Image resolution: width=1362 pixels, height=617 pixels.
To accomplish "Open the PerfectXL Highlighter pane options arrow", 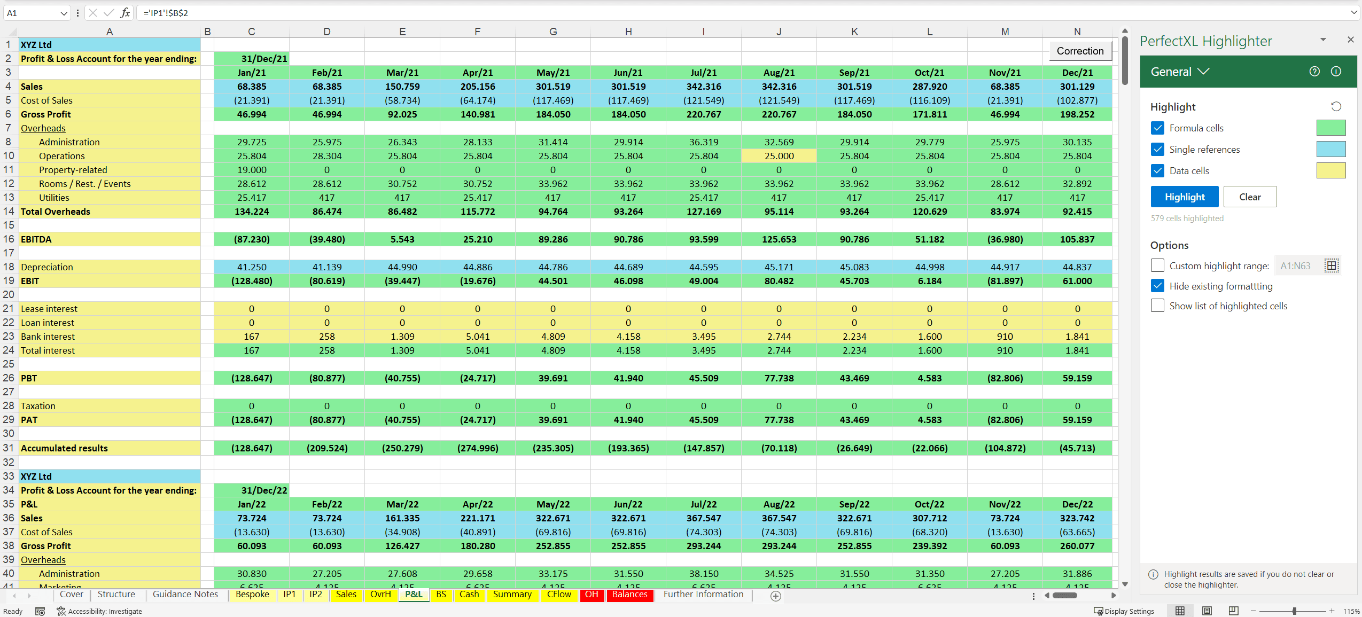I will [x=1323, y=40].
